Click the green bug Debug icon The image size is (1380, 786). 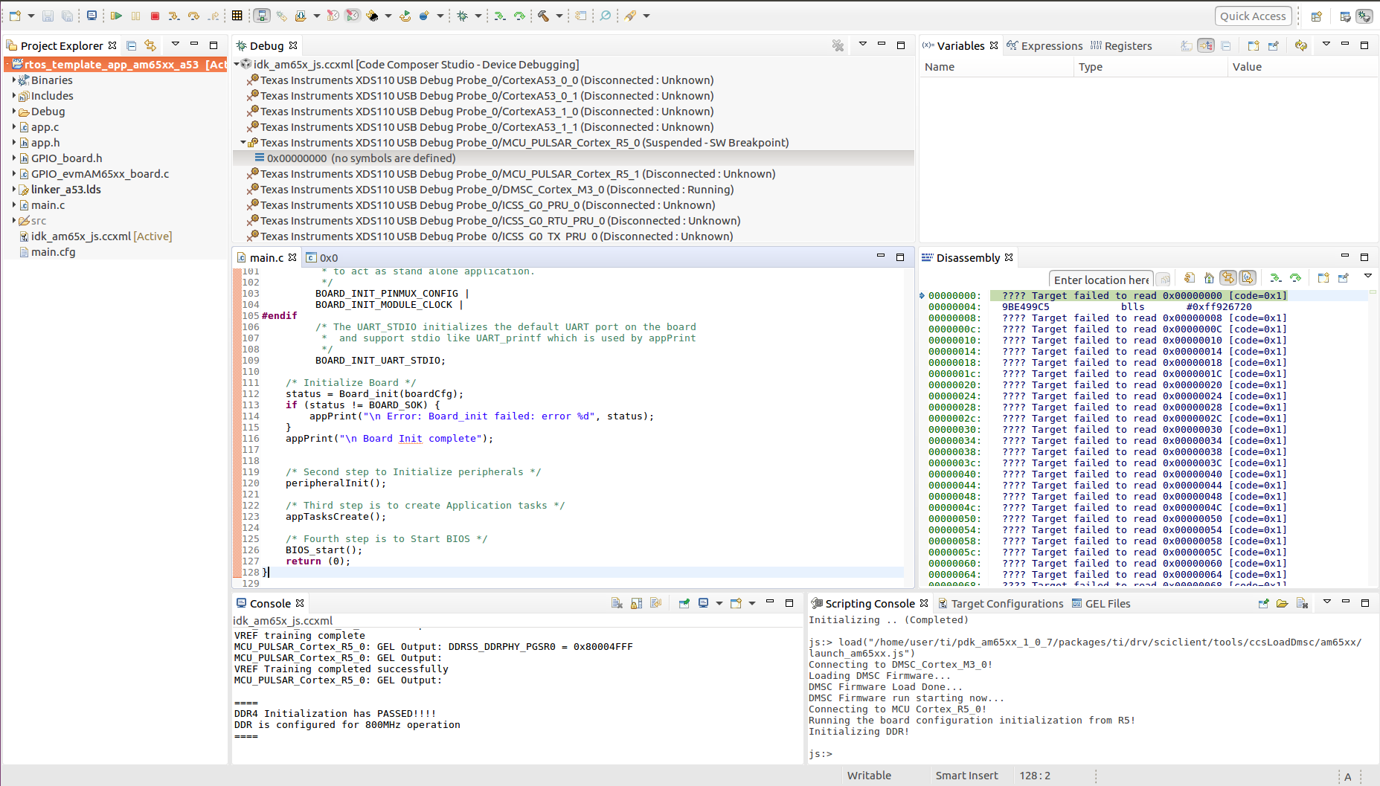pos(463,16)
